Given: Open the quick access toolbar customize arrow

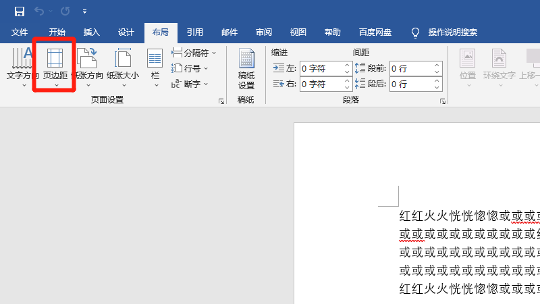Looking at the screenshot, I should coord(84,11).
